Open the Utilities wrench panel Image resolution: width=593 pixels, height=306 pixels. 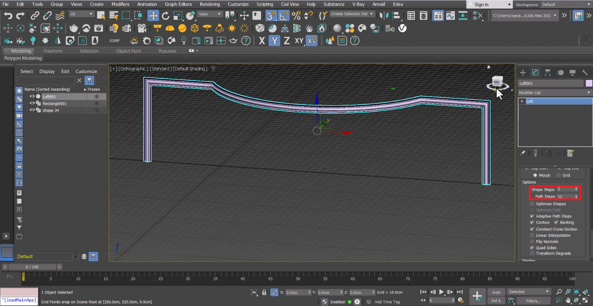coord(585,73)
